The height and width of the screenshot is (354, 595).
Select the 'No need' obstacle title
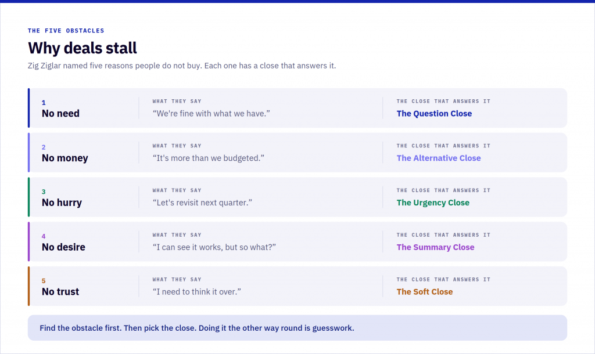pyautogui.click(x=60, y=113)
